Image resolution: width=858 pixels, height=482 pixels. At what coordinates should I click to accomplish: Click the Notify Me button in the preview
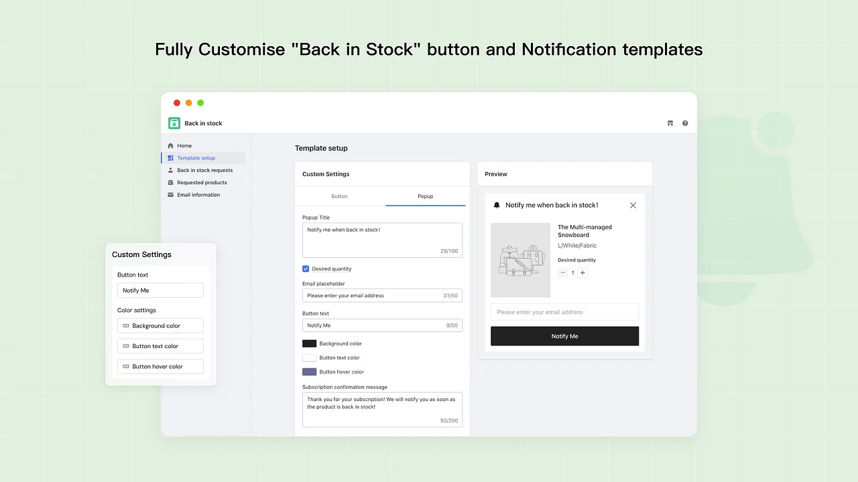pos(564,335)
